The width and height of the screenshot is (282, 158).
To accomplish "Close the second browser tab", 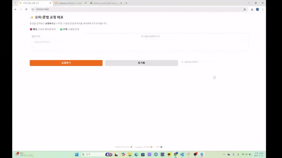I will pyautogui.click(x=86, y=3).
